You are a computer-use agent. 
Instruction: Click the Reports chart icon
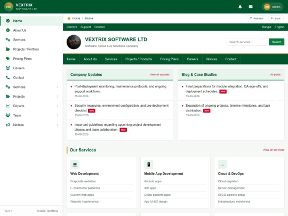click(x=7, y=106)
